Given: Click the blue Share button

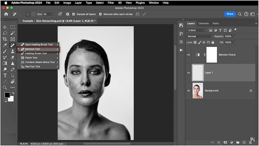Looking at the screenshot, I should pos(230,14).
